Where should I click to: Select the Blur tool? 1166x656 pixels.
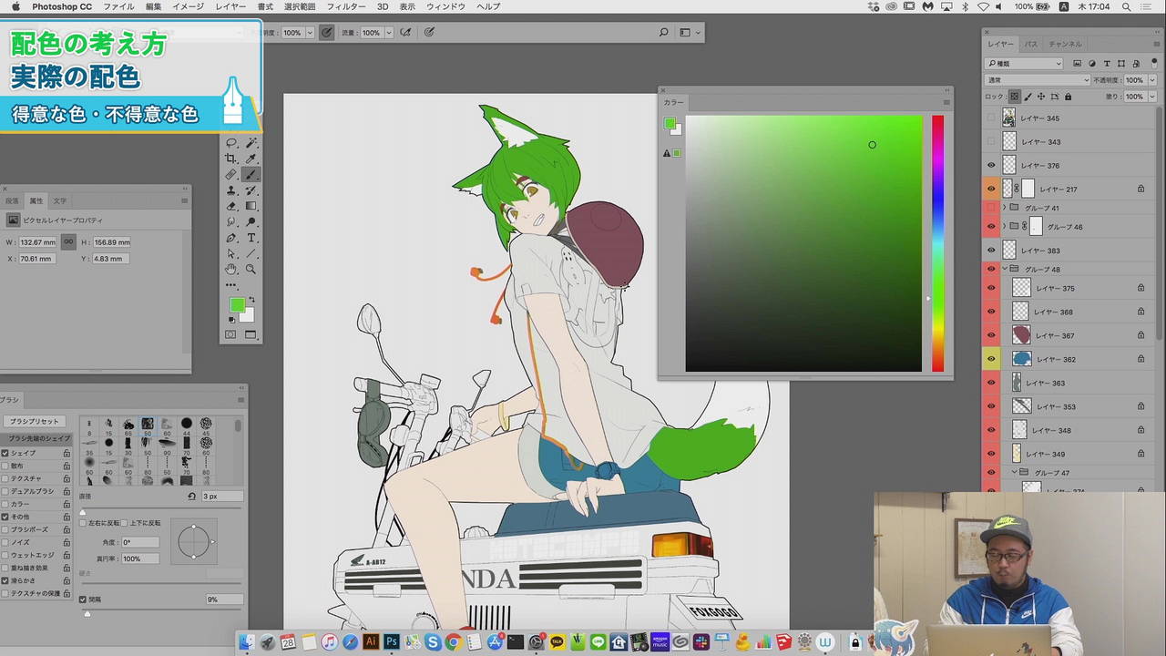[231, 221]
